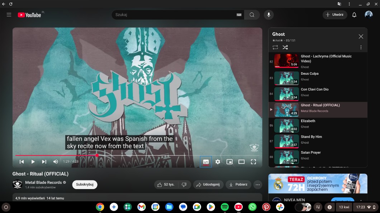Enter fullscreen mode on the video
This screenshot has width=380, height=213.
253,162
